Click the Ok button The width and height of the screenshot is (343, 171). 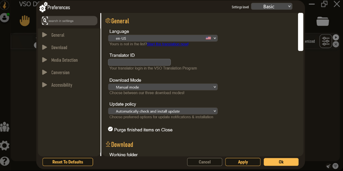coord(281,162)
